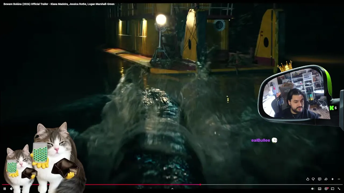The height and width of the screenshot is (193, 344).
Task: Open the comments panel icon
Action: click(x=320, y=179)
